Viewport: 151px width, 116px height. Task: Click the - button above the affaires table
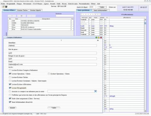click(31, 16)
